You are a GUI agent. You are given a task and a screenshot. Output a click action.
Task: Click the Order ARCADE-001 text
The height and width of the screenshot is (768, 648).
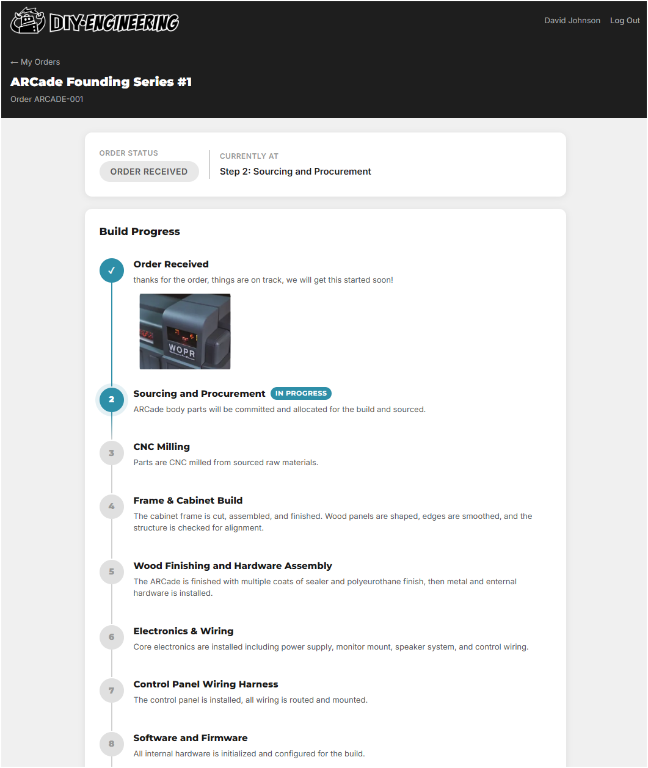47,99
